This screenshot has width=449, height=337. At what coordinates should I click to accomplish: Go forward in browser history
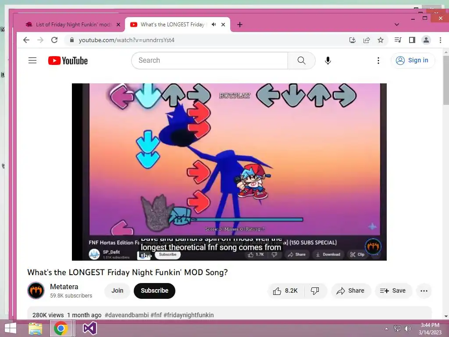click(x=40, y=40)
